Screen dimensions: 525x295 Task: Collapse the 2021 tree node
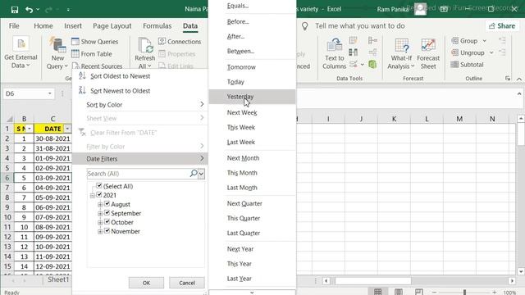[92, 196]
